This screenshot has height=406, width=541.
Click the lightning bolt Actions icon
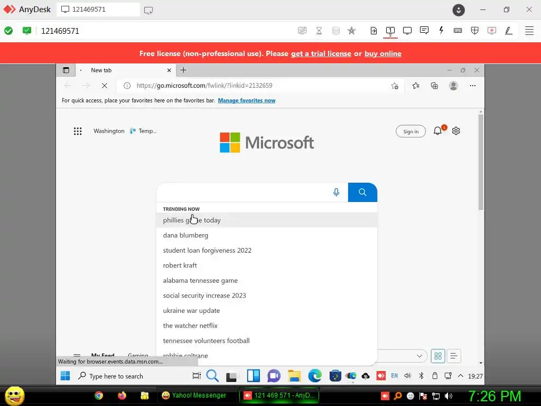tap(441, 30)
